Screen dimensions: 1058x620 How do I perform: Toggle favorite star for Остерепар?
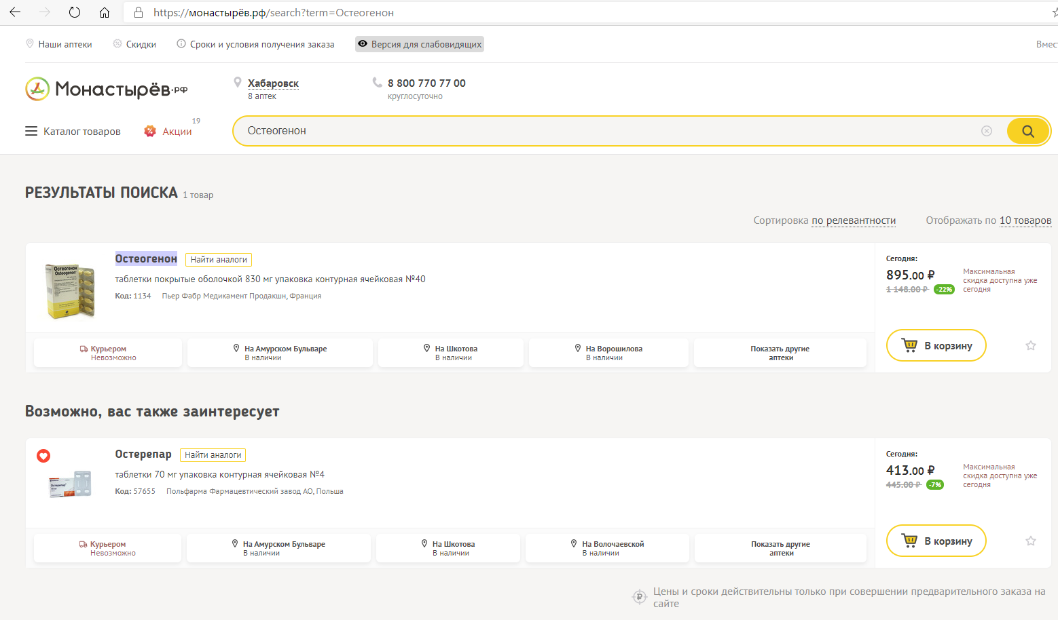click(1030, 541)
